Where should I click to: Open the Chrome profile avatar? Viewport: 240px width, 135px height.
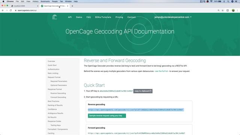coord(233,10)
